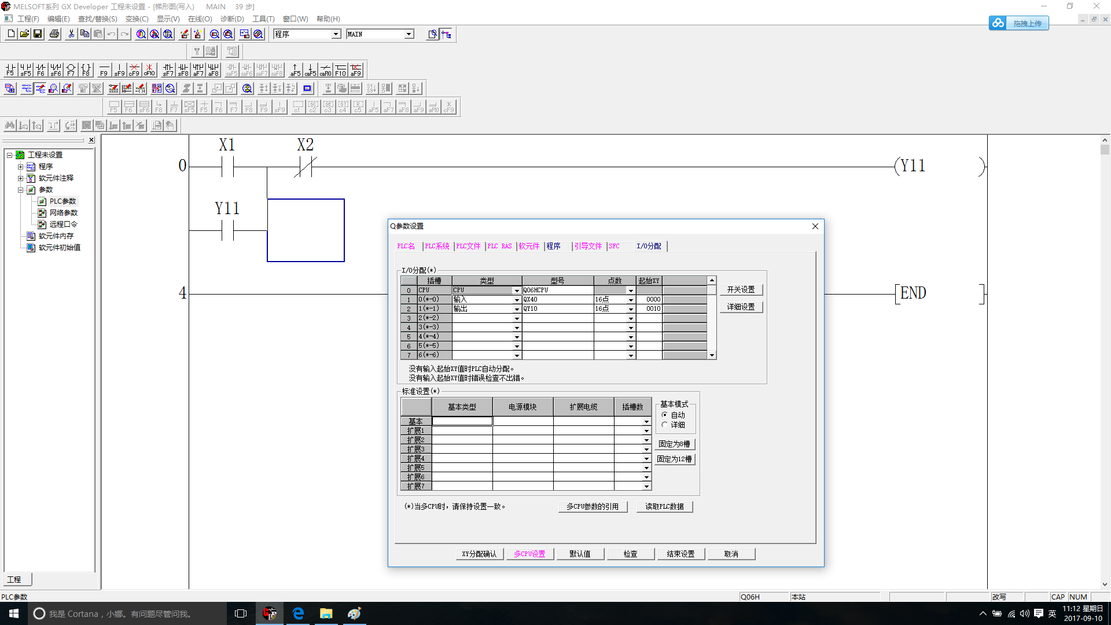Click the Save project icon
Screen dimensions: 1111x625
coord(38,34)
